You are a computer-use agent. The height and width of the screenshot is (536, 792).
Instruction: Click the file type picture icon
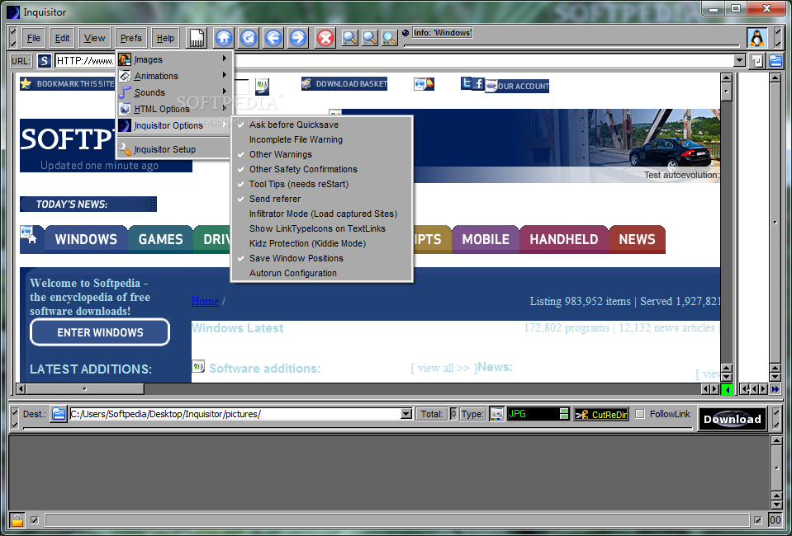coord(497,415)
